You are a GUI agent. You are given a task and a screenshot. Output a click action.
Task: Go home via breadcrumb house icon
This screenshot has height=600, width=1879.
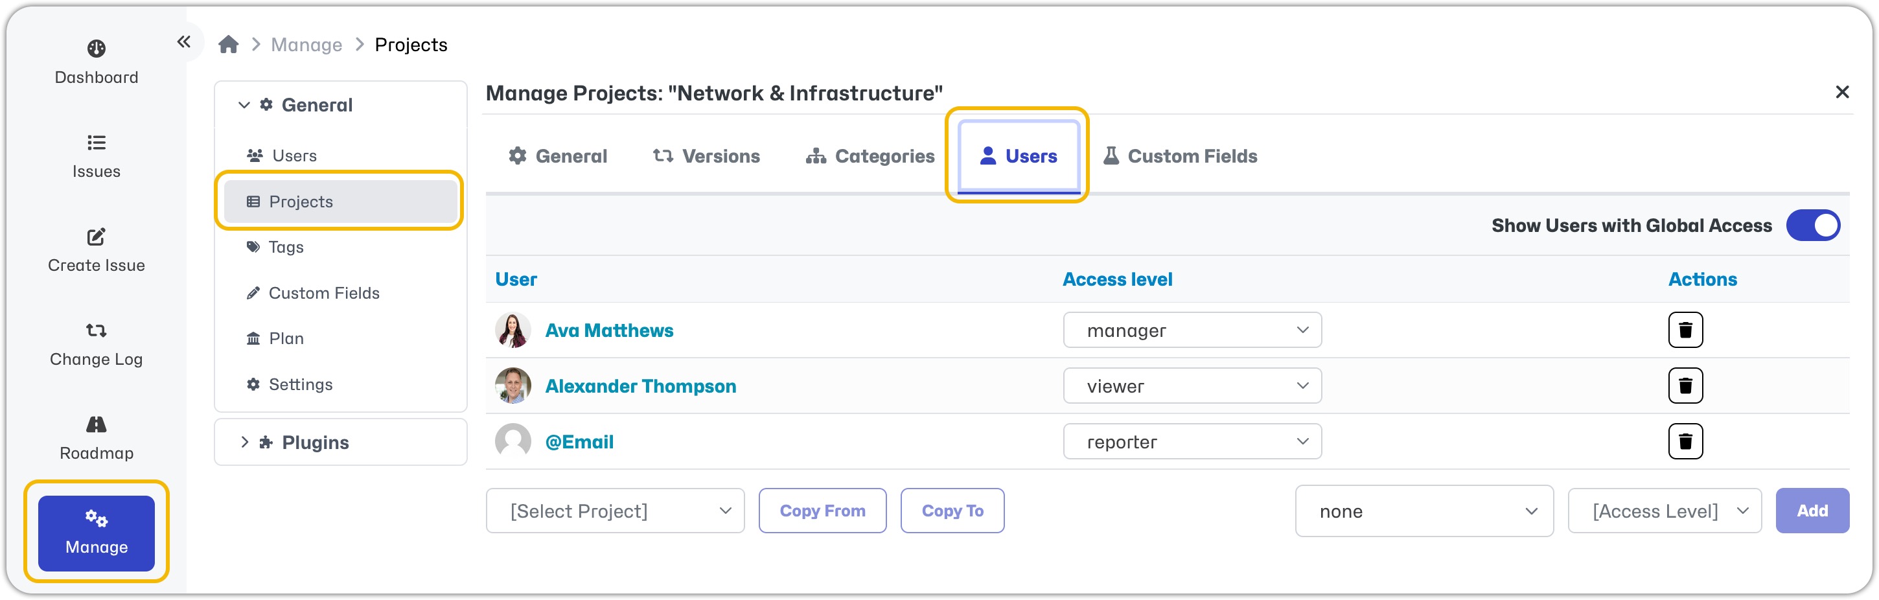coord(228,45)
